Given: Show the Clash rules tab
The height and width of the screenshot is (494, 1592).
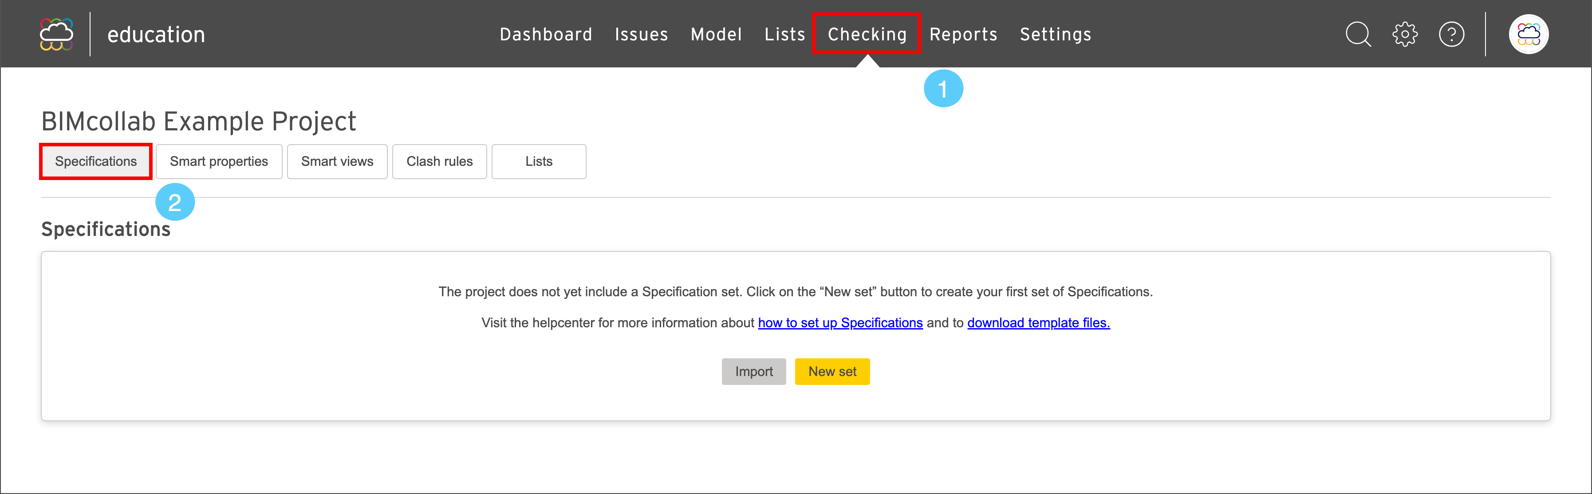Looking at the screenshot, I should tap(439, 161).
